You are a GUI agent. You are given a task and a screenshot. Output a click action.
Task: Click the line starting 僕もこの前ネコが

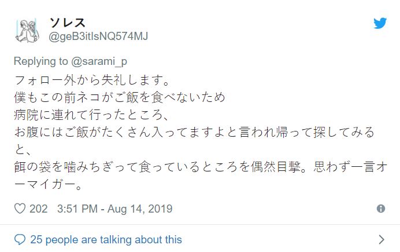pos(120,96)
